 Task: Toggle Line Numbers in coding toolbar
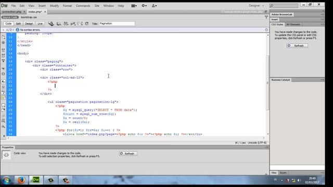click(3, 82)
